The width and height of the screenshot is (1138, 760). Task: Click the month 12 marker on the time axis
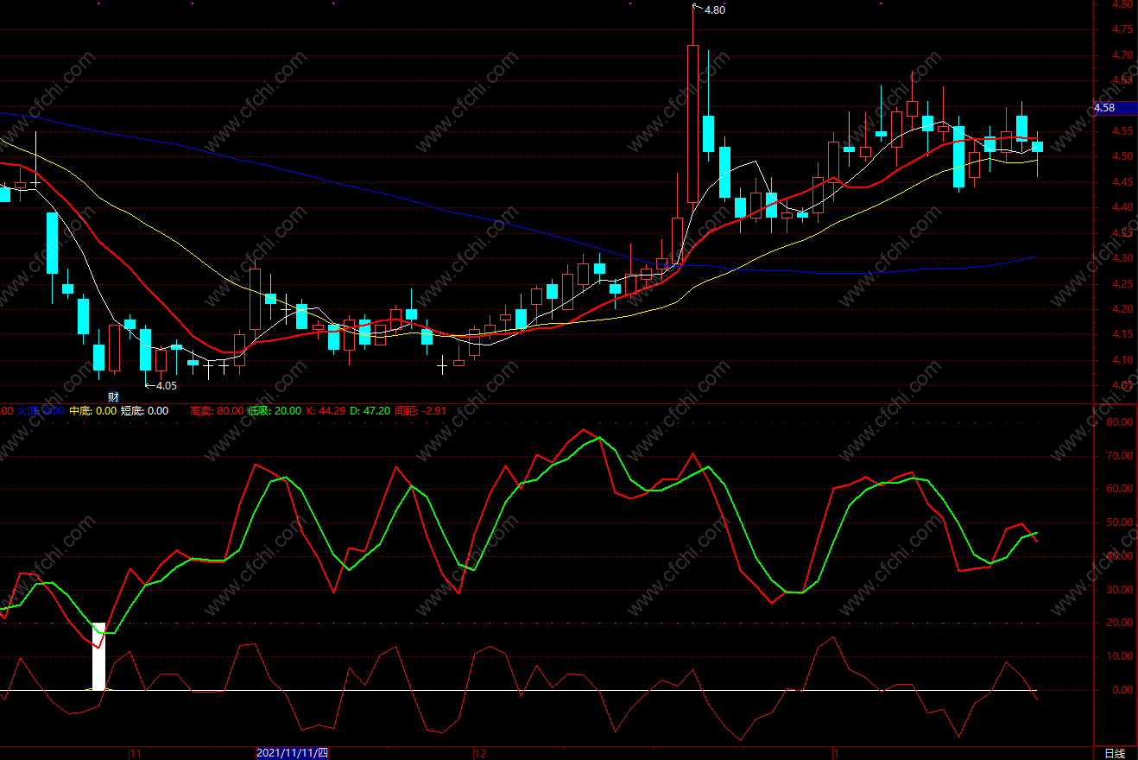tap(480, 753)
